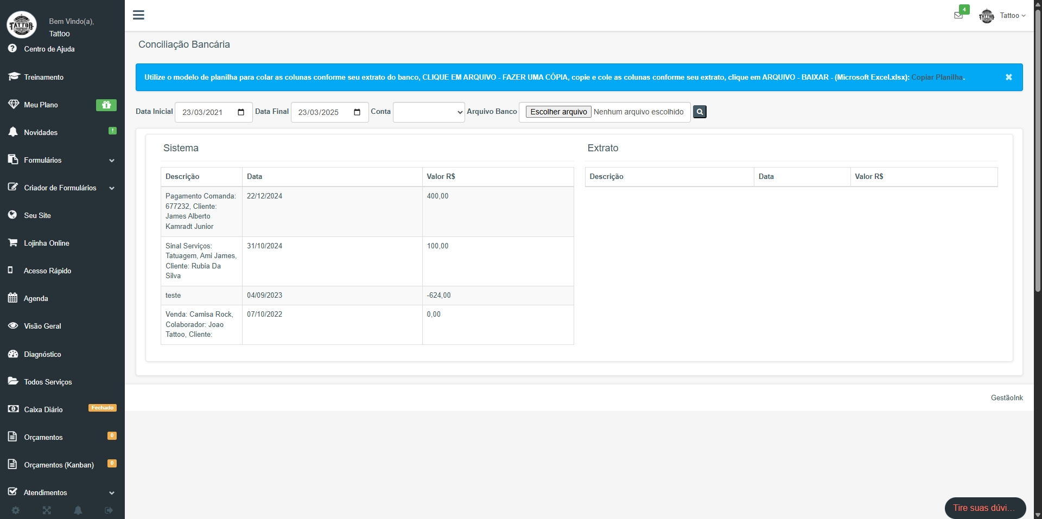This screenshot has width=1042, height=519.
Task: Click the 22/12/2024 date cell
Action: (x=332, y=212)
